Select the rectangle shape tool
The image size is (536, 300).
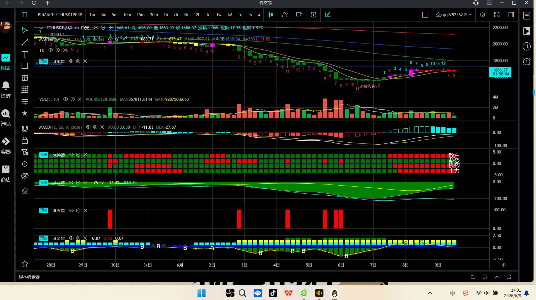click(25, 66)
